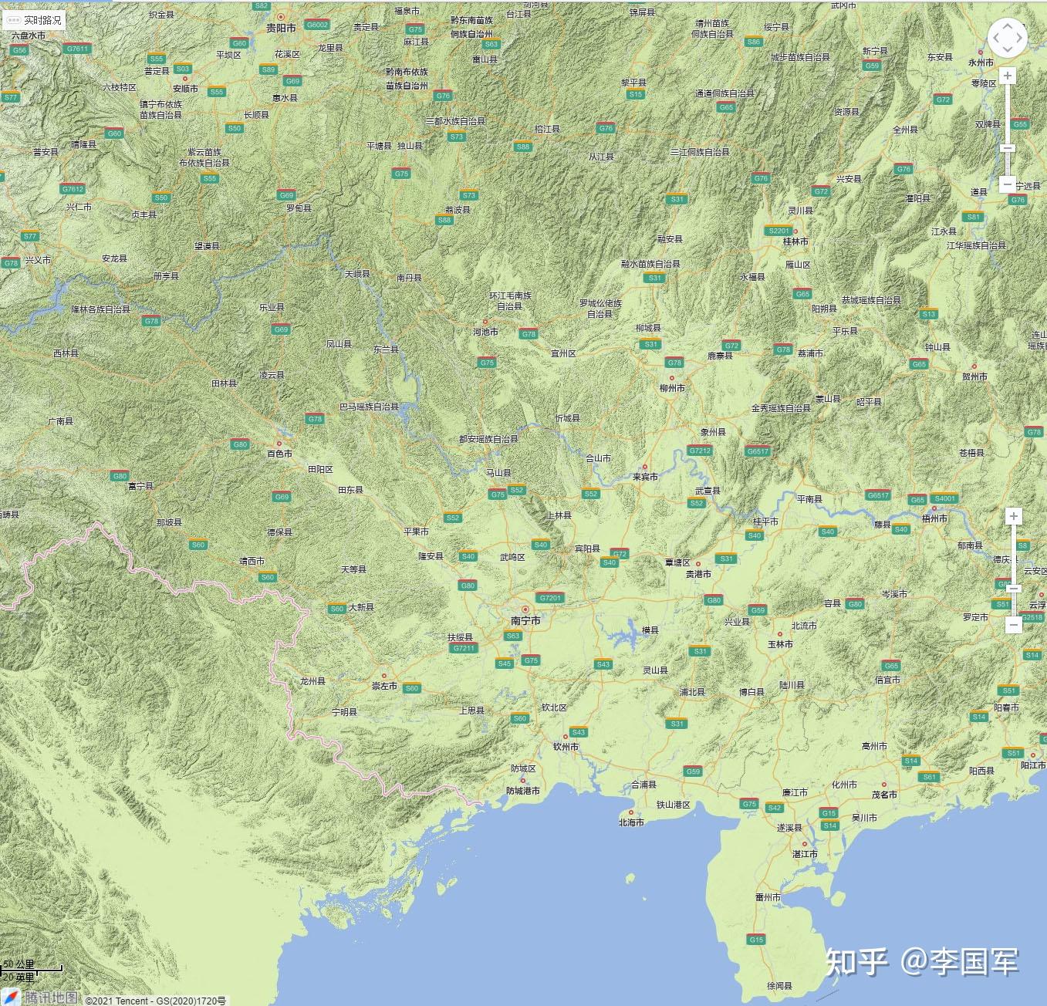
Task: Select the 贺州市 label
Action: tap(974, 376)
